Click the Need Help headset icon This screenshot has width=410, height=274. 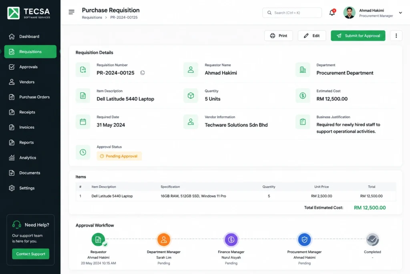click(x=17, y=225)
